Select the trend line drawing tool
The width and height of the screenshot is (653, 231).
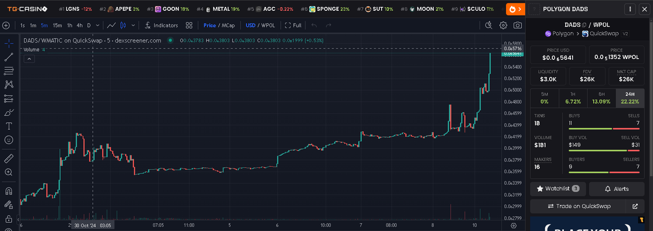pyautogui.click(x=9, y=57)
